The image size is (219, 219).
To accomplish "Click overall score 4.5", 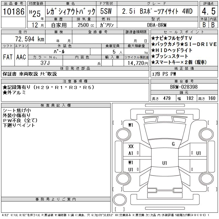I will [x=209, y=11].
